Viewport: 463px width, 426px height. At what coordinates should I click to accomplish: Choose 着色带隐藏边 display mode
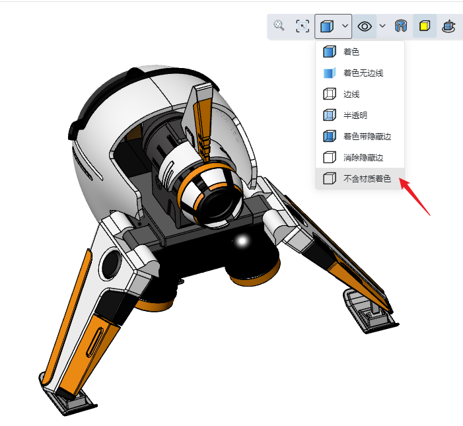pyautogui.click(x=360, y=137)
